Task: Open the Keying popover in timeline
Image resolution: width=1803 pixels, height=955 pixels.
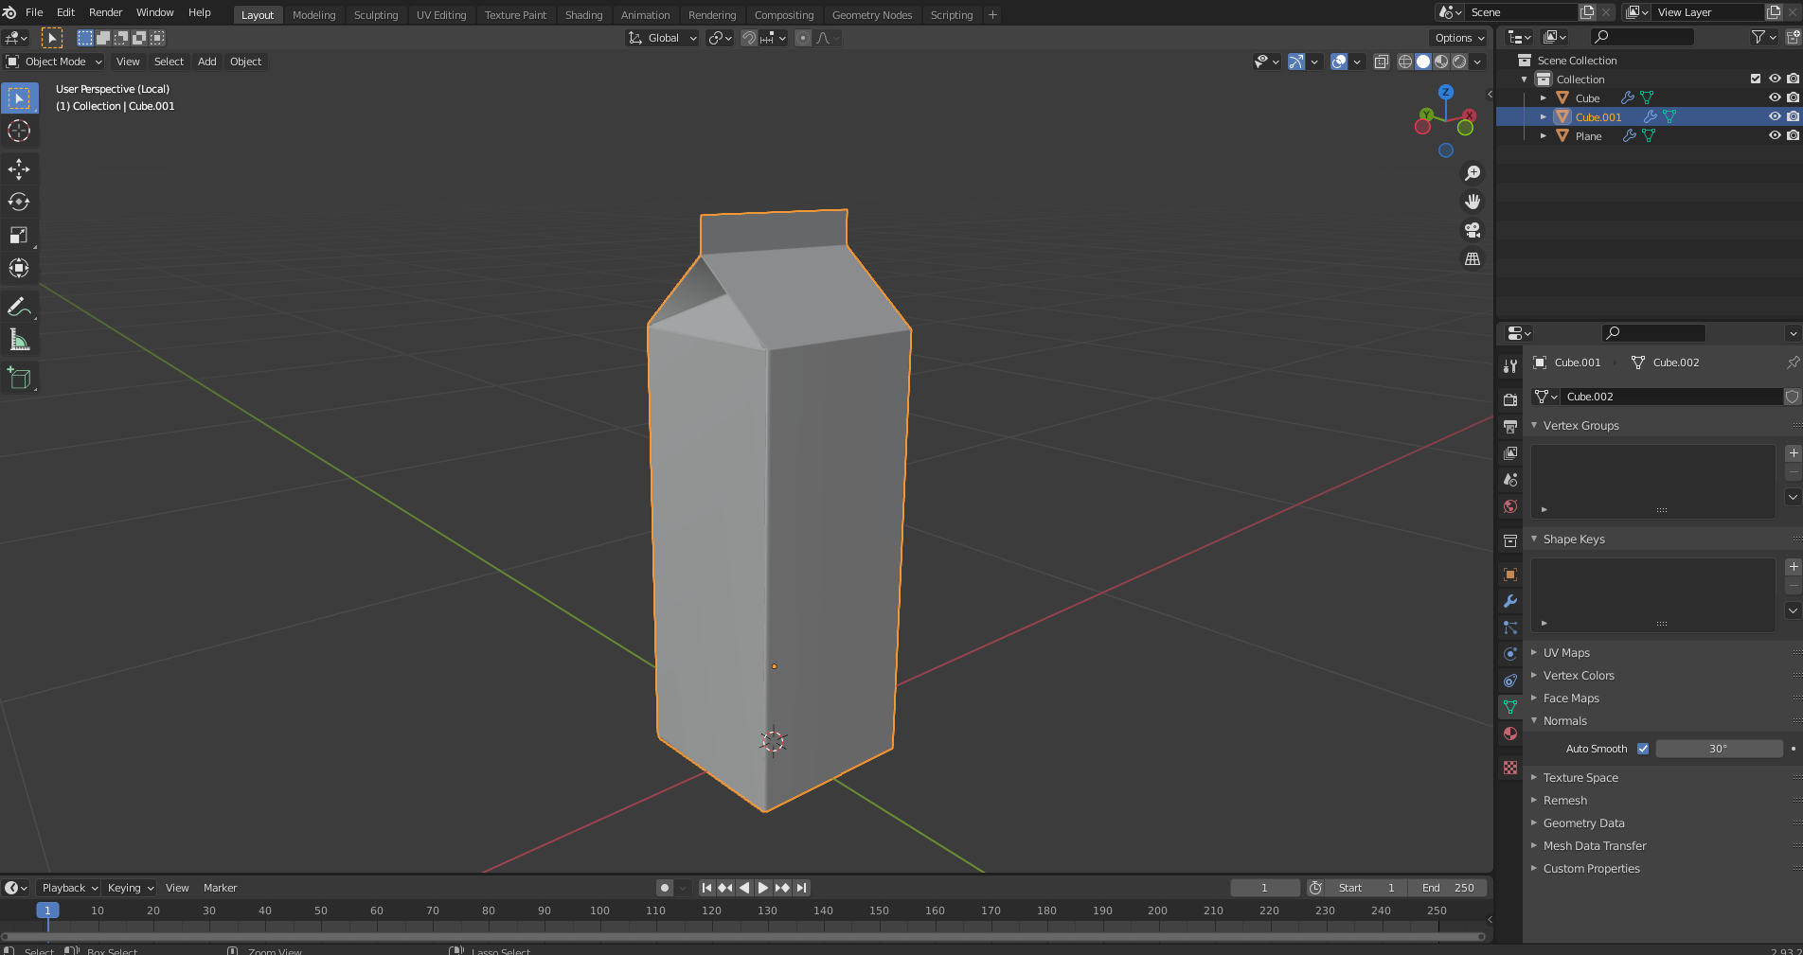Action: coord(130,888)
